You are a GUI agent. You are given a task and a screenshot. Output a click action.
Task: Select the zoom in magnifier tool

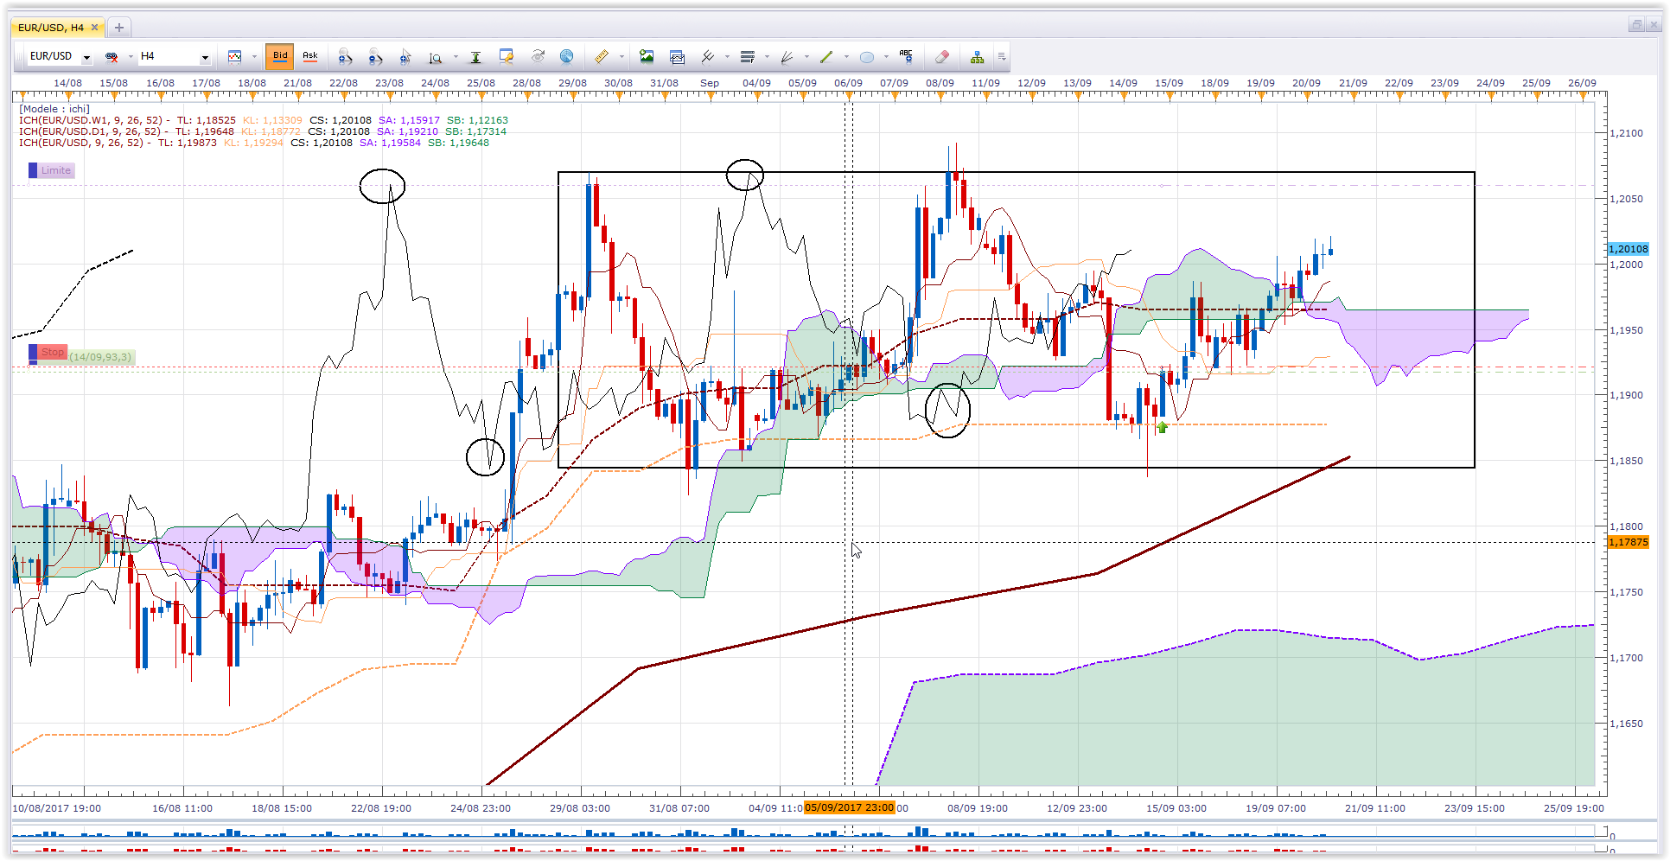click(345, 57)
